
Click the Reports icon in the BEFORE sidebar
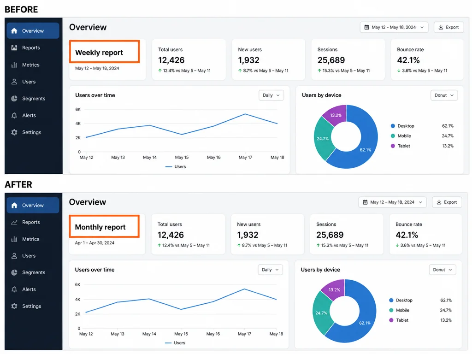[14, 47]
